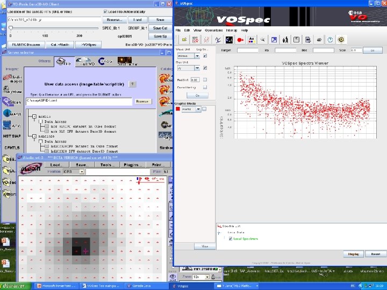Viewport: 387px width, 290px height.
Task: Click the eye icon beside Zoom in Aladin
Action: click(x=173, y=277)
